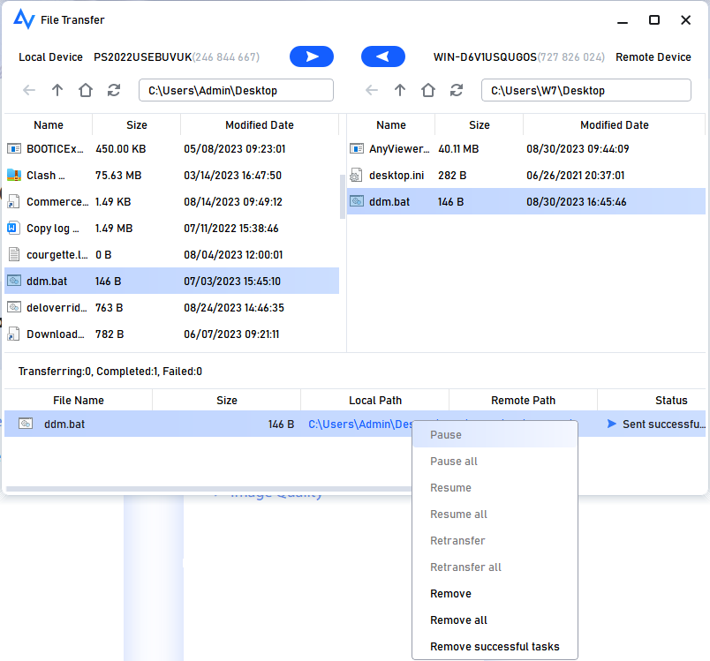Click the Copy log document icon
This screenshot has height=661, width=710.
click(13, 228)
